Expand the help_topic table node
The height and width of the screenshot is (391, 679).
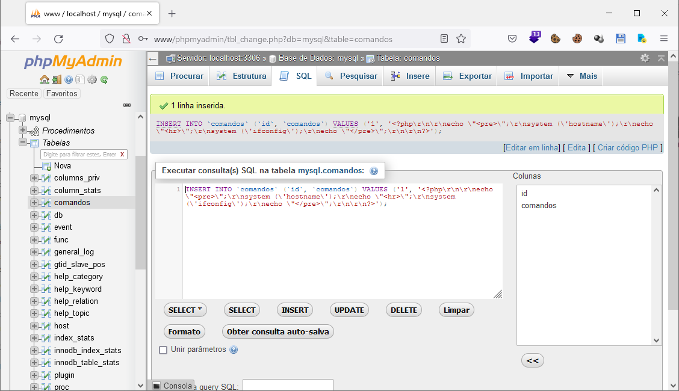pyautogui.click(x=34, y=313)
